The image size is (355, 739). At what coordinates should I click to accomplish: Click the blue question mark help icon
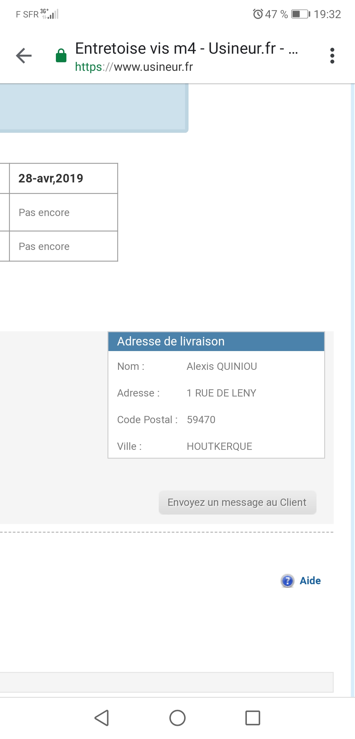point(288,581)
